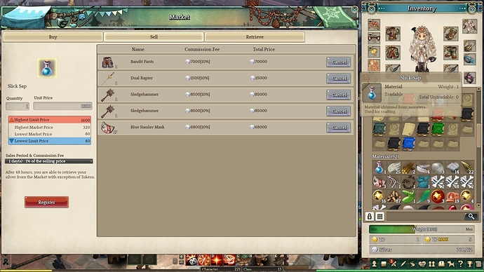Click the inventory Weight progress bar

[x=422, y=229]
